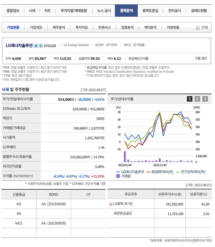Click the red KOSPI대비(좌) legend line
The height and width of the screenshot is (247, 215).
148,172
